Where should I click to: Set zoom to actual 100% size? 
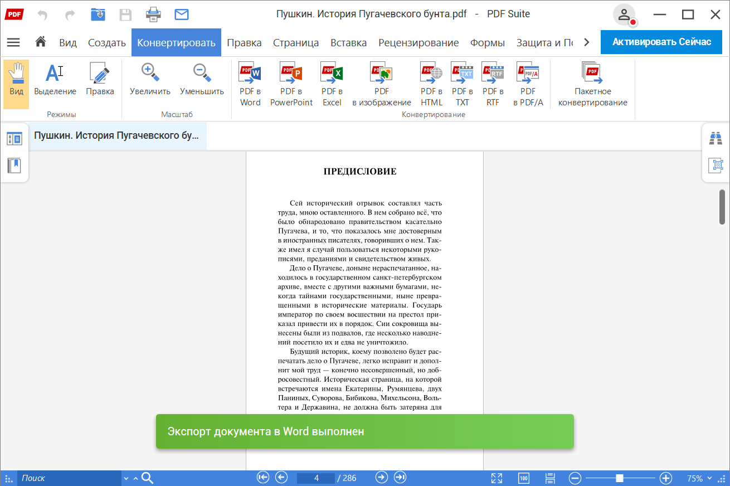(x=523, y=478)
